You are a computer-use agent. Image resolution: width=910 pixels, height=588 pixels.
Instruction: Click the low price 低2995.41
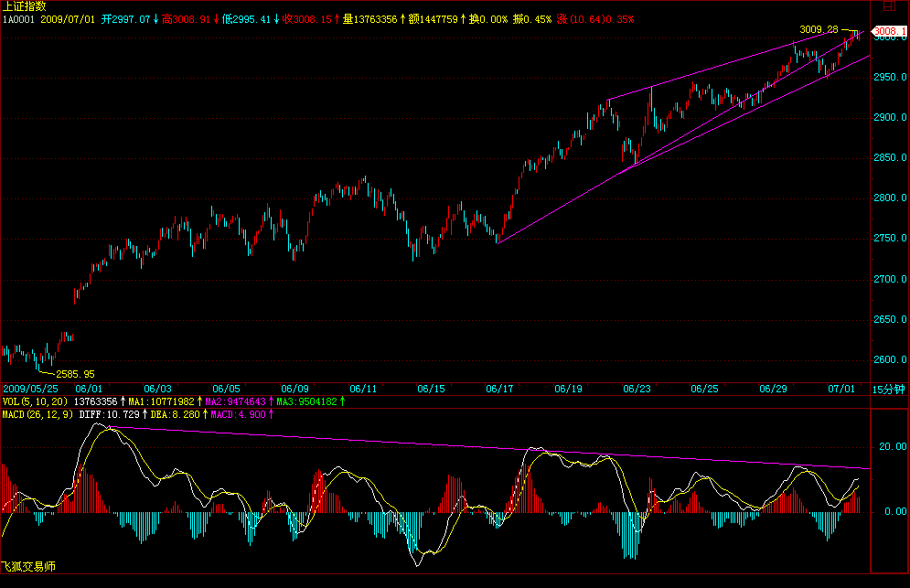point(246,19)
